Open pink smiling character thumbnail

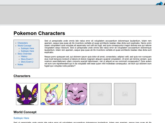coord(76,94)
